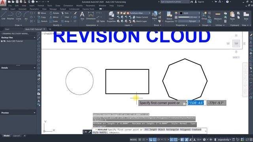253x142 pixels.
Task: Click Match Layer button
Action: (x=140, y=21)
